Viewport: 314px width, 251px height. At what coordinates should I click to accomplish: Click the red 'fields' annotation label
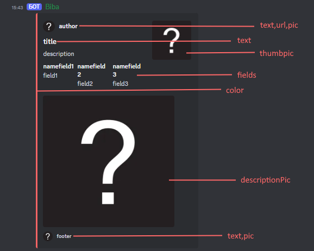[x=247, y=75]
